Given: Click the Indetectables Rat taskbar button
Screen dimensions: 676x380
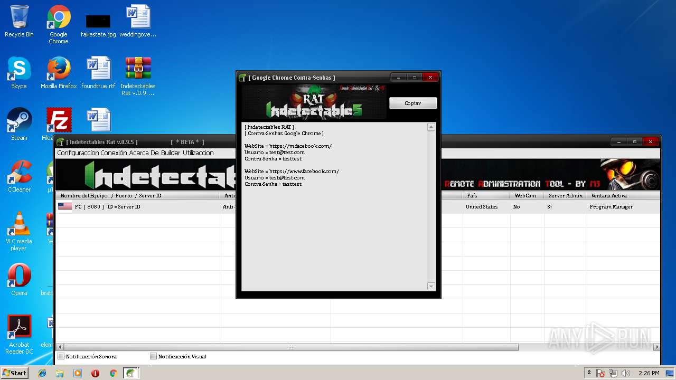Looking at the screenshot, I should pyautogui.click(x=131, y=373).
